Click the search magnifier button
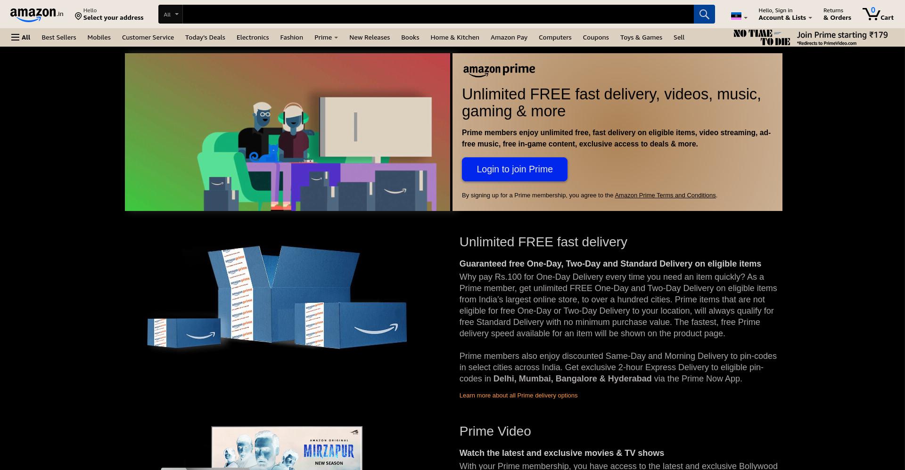 point(704,14)
